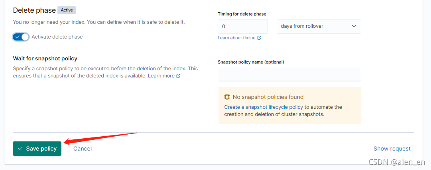431x170 pixels.
Task: Click the checkmark inside the delete phase toggle
Action: tap(18, 37)
